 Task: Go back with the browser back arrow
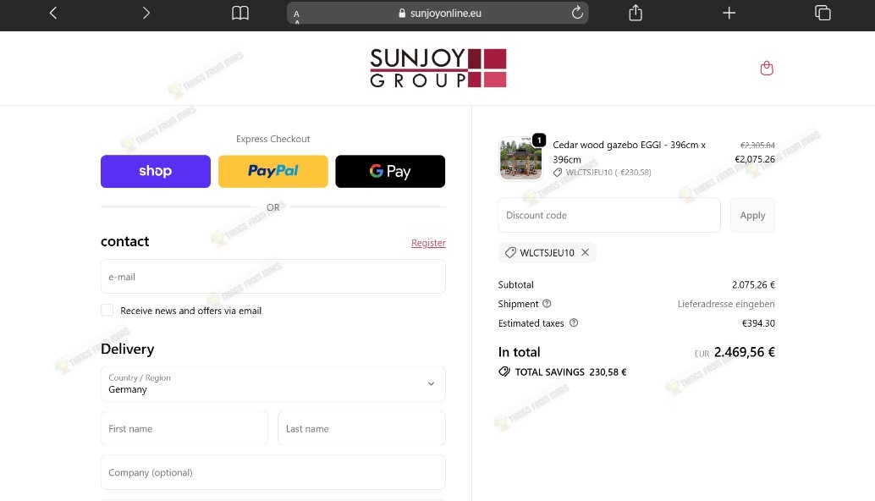(x=53, y=13)
